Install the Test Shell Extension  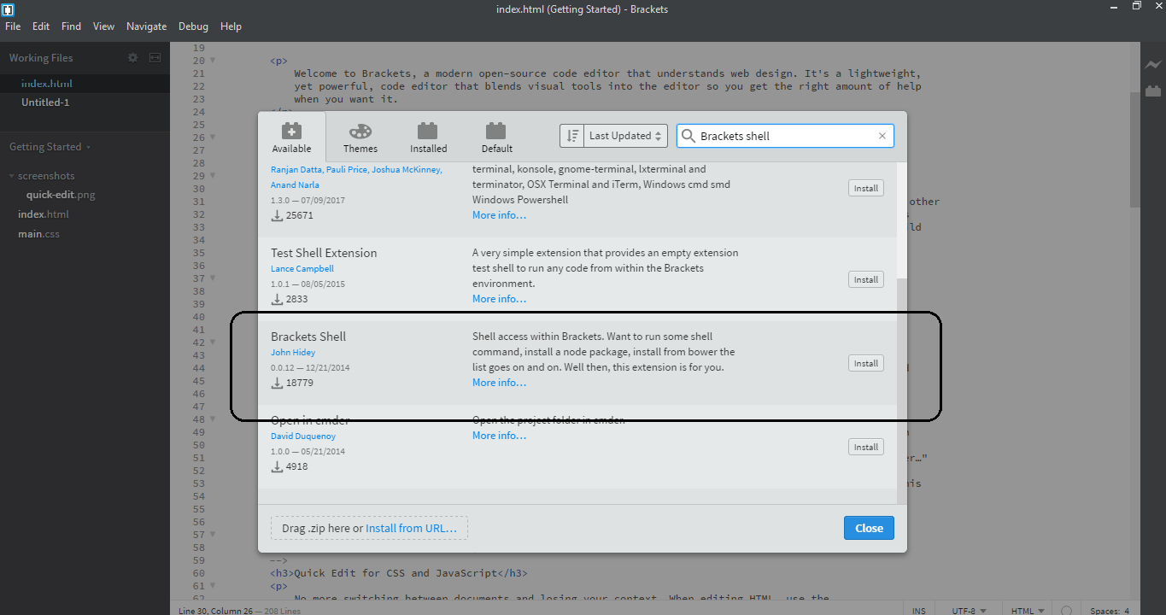click(866, 279)
